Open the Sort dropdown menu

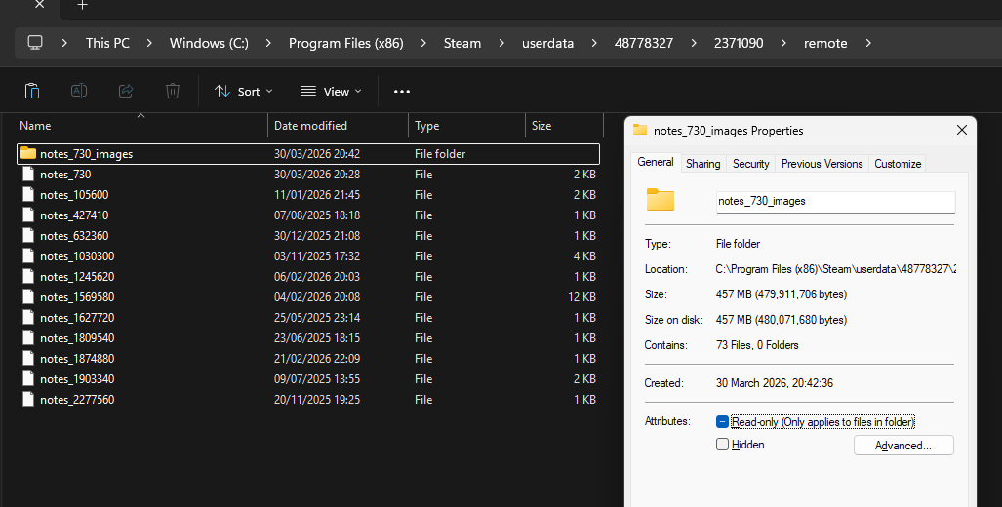[x=244, y=91]
